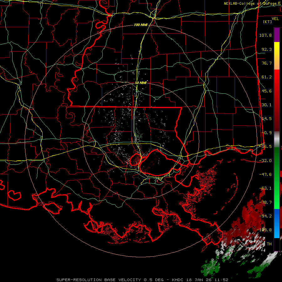Select the 30.1 legend value

pyautogui.click(x=267, y=105)
